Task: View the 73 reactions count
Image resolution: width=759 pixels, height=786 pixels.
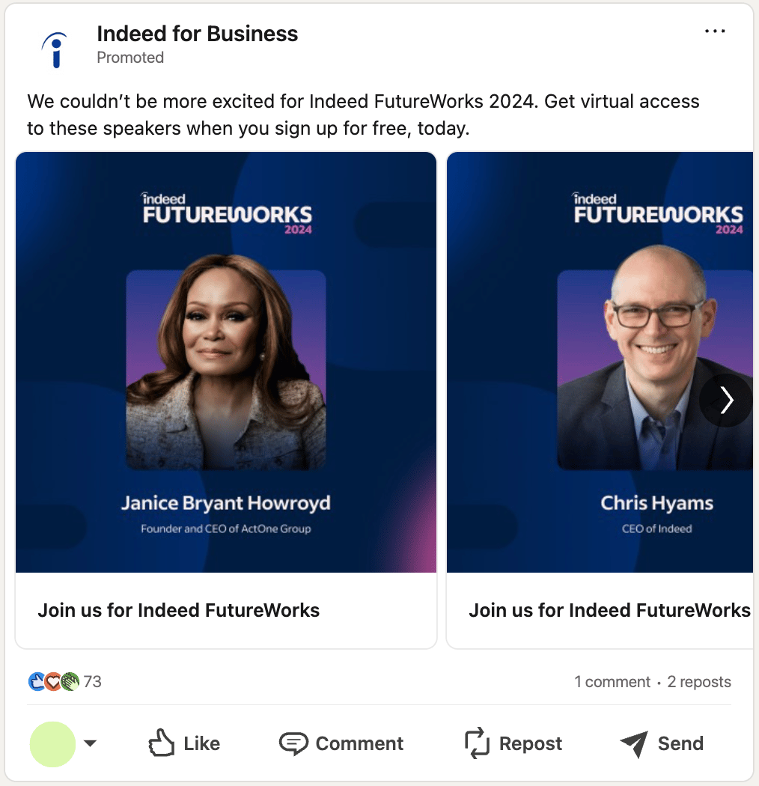Action: pyautogui.click(x=92, y=682)
